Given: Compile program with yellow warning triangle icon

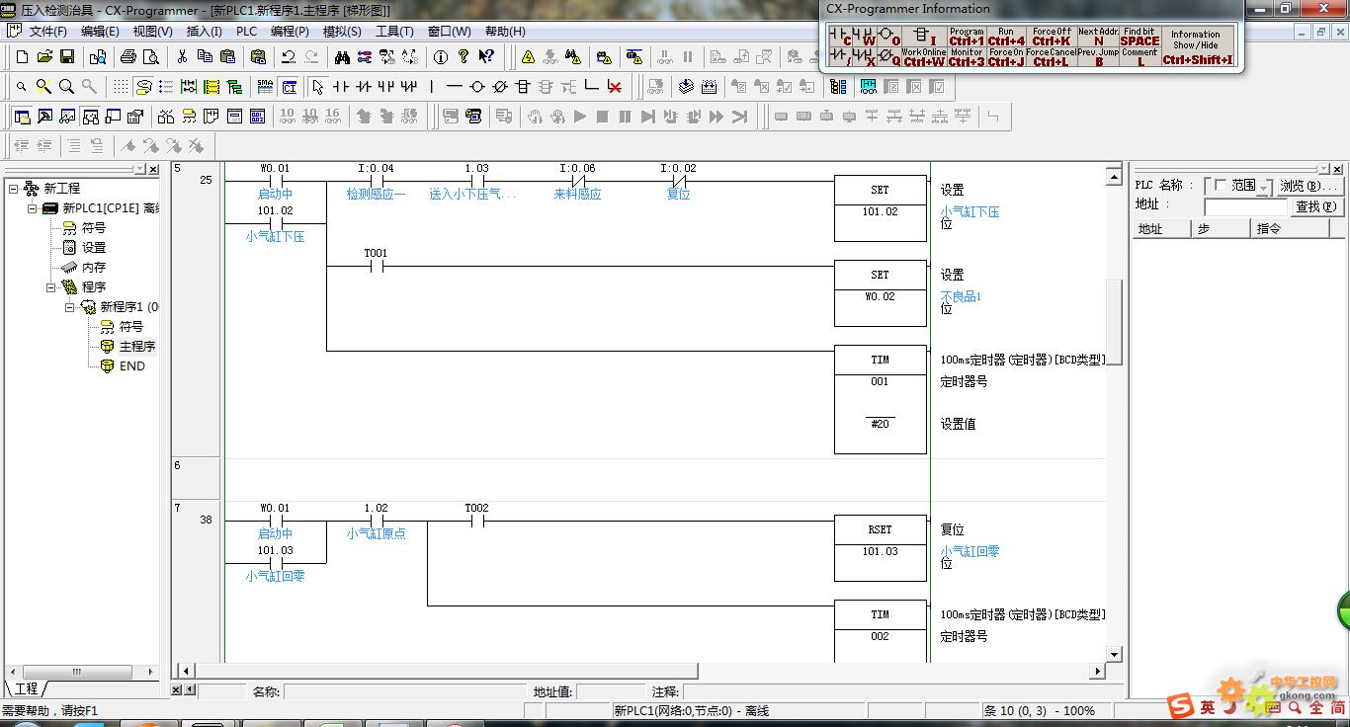Looking at the screenshot, I should pyautogui.click(x=528, y=56).
